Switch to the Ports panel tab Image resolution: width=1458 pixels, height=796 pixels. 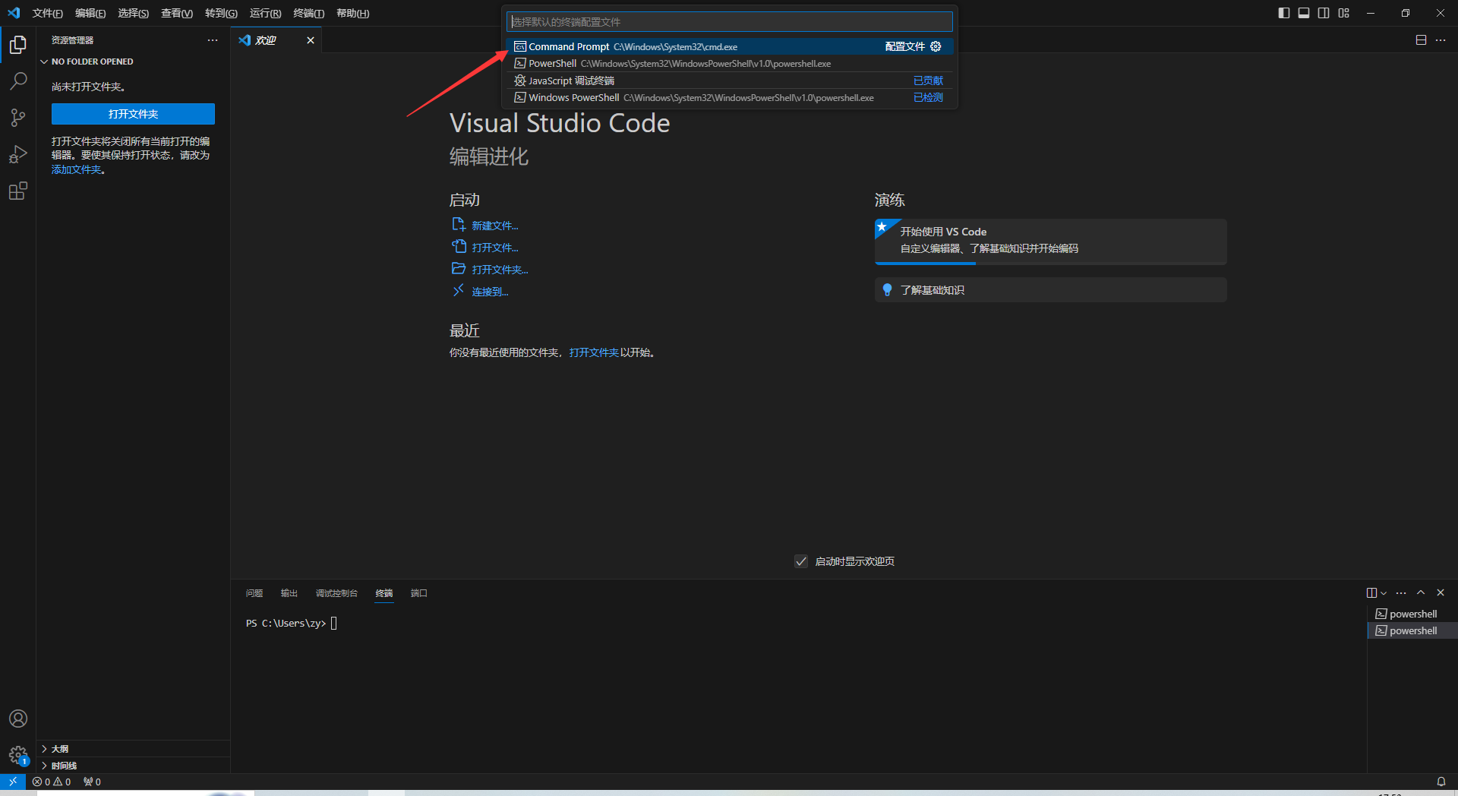[x=419, y=593]
